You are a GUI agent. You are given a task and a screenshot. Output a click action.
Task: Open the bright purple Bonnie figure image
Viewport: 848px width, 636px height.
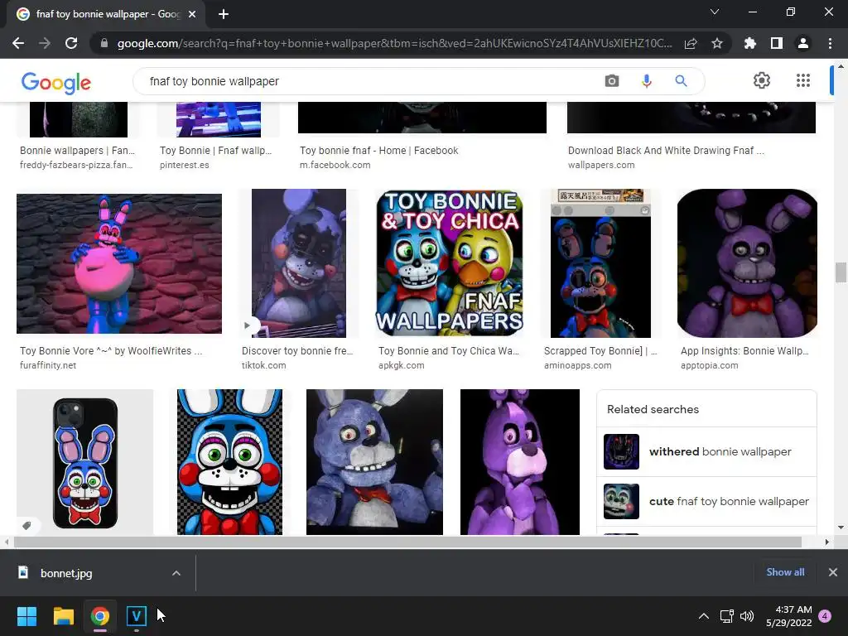tap(520, 462)
